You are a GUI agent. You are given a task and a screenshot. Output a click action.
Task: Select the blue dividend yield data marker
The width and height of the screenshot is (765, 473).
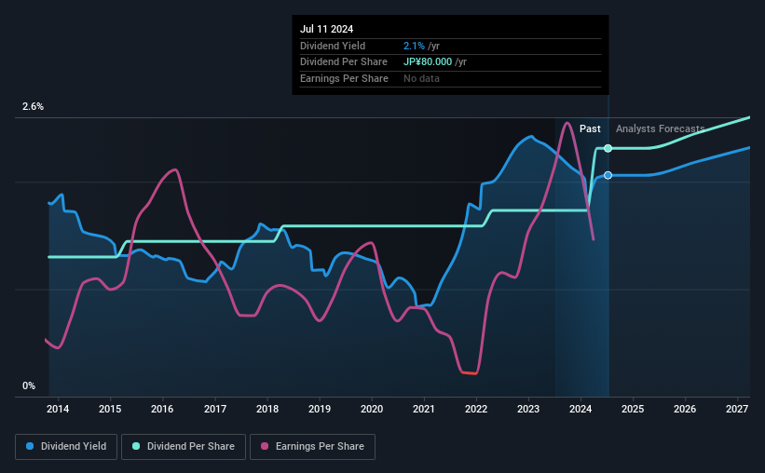point(608,175)
